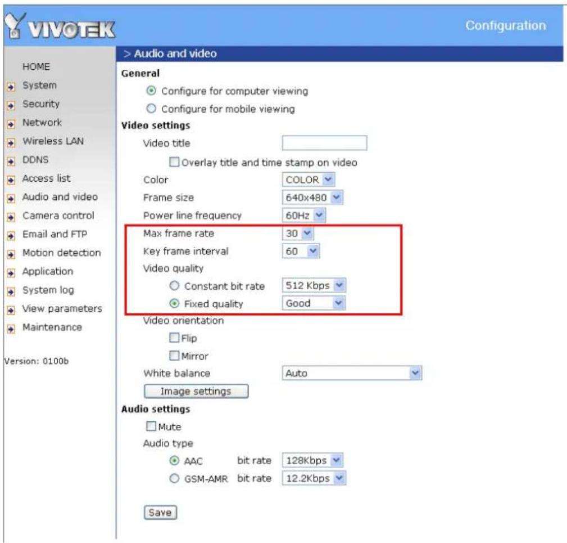567x543 pixels.
Task: Open the GSM-AMR 12.2Kbps bit rate dropdown
Action: point(314,478)
